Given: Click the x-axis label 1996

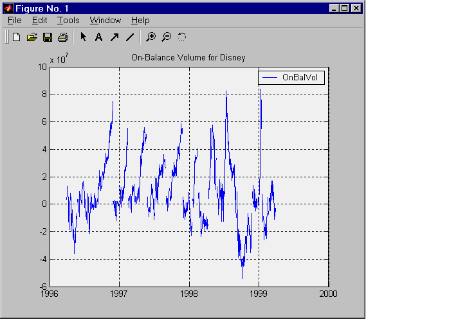Looking at the screenshot, I should (49, 294).
